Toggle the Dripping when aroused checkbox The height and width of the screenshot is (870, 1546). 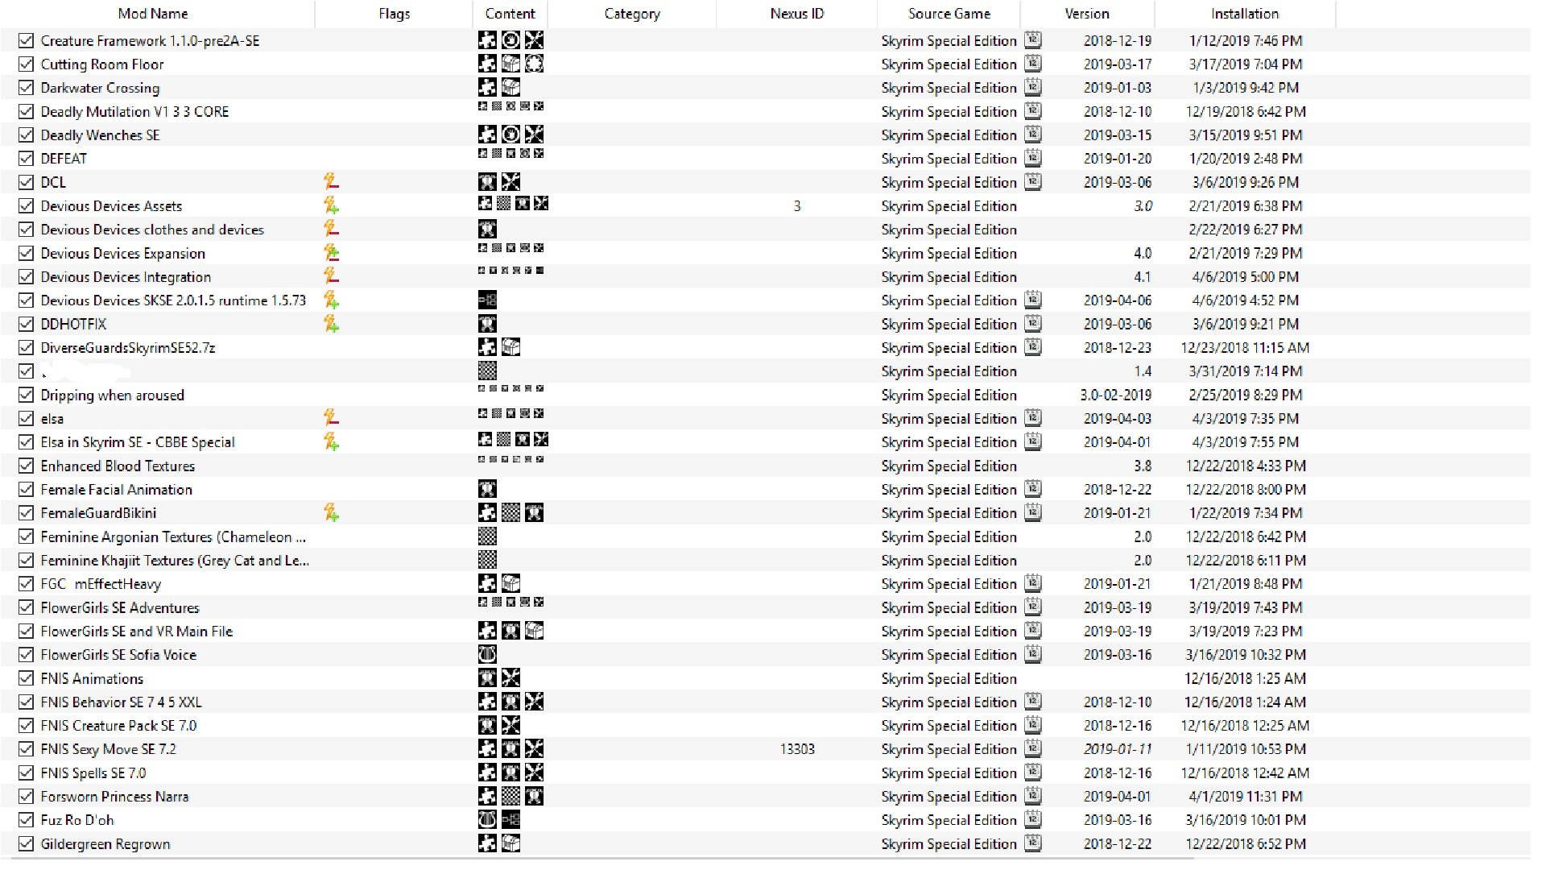[26, 395]
